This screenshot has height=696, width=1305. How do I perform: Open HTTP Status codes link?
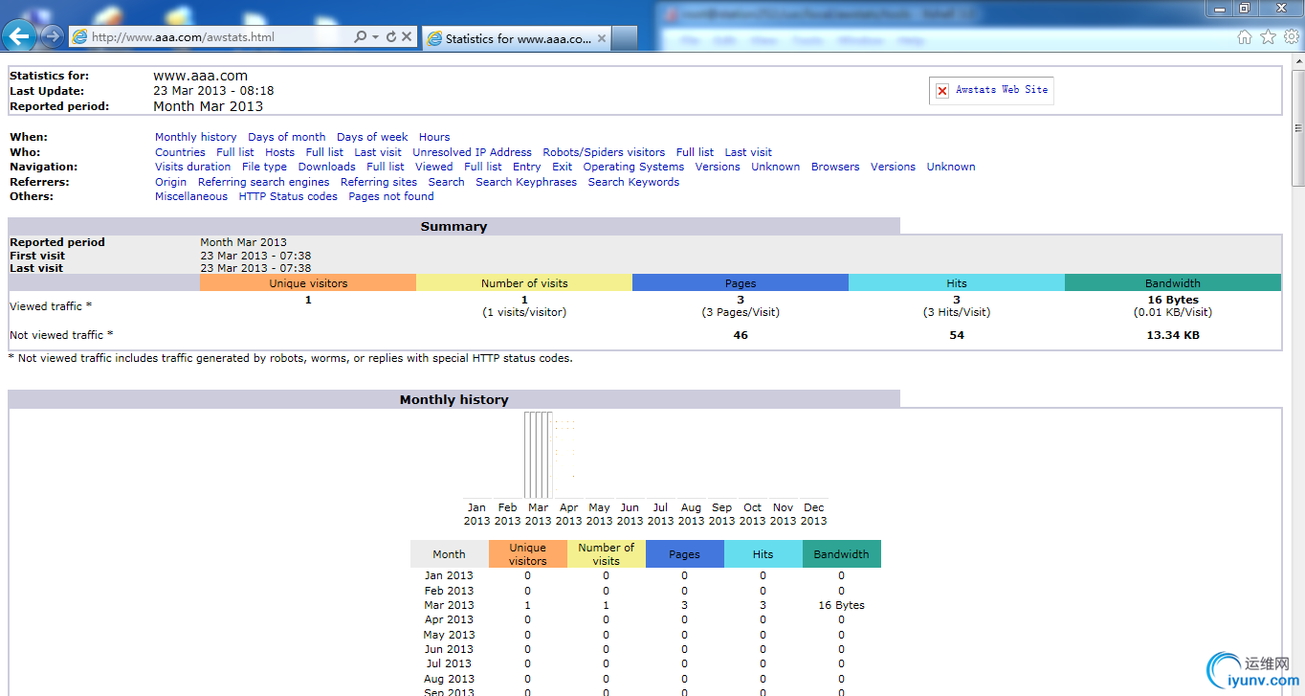pos(288,196)
